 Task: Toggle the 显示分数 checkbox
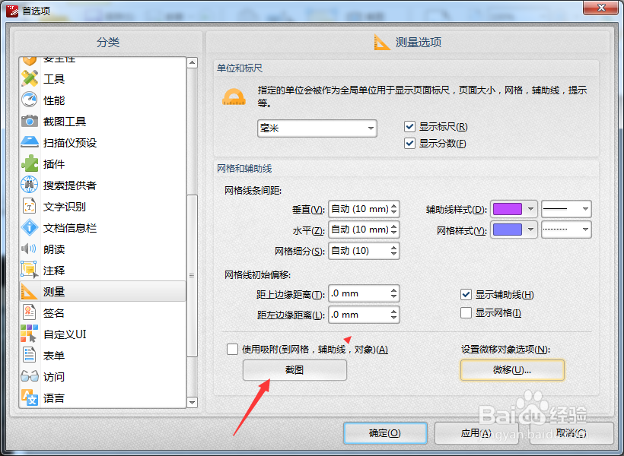pos(409,143)
